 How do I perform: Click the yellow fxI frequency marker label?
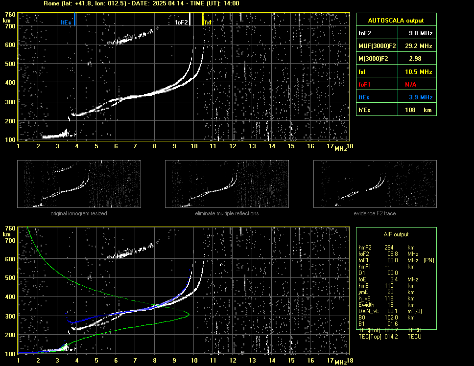click(208, 23)
